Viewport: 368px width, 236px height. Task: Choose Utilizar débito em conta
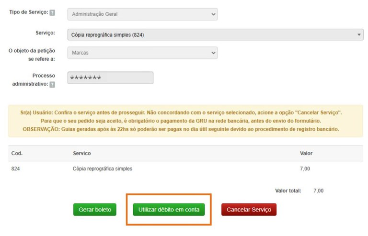point(169,210)
